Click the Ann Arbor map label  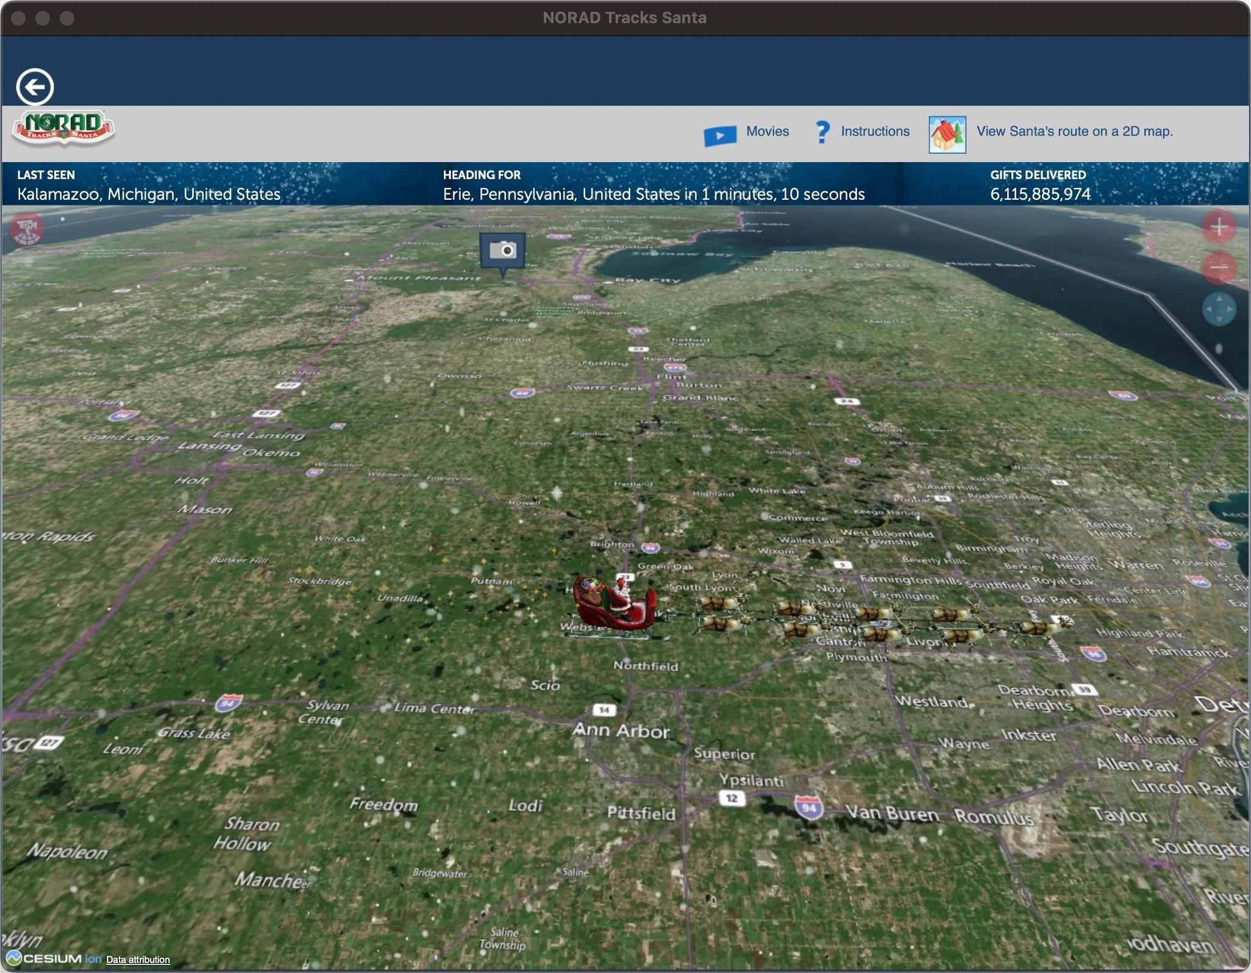[x=621, y=730]
